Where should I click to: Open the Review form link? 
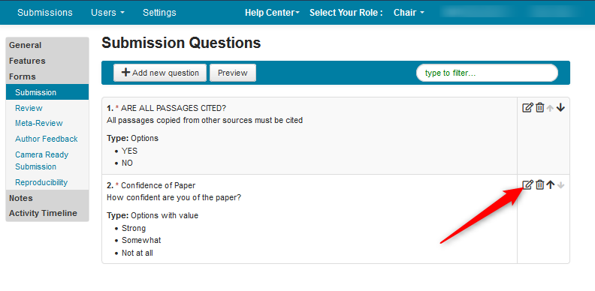[x=29, y=108]
